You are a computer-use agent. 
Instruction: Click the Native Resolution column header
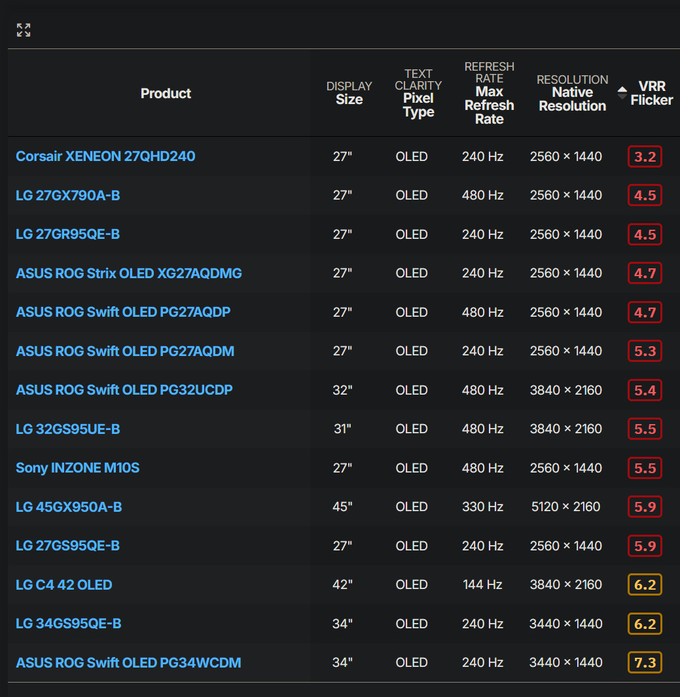click(573, 93)
